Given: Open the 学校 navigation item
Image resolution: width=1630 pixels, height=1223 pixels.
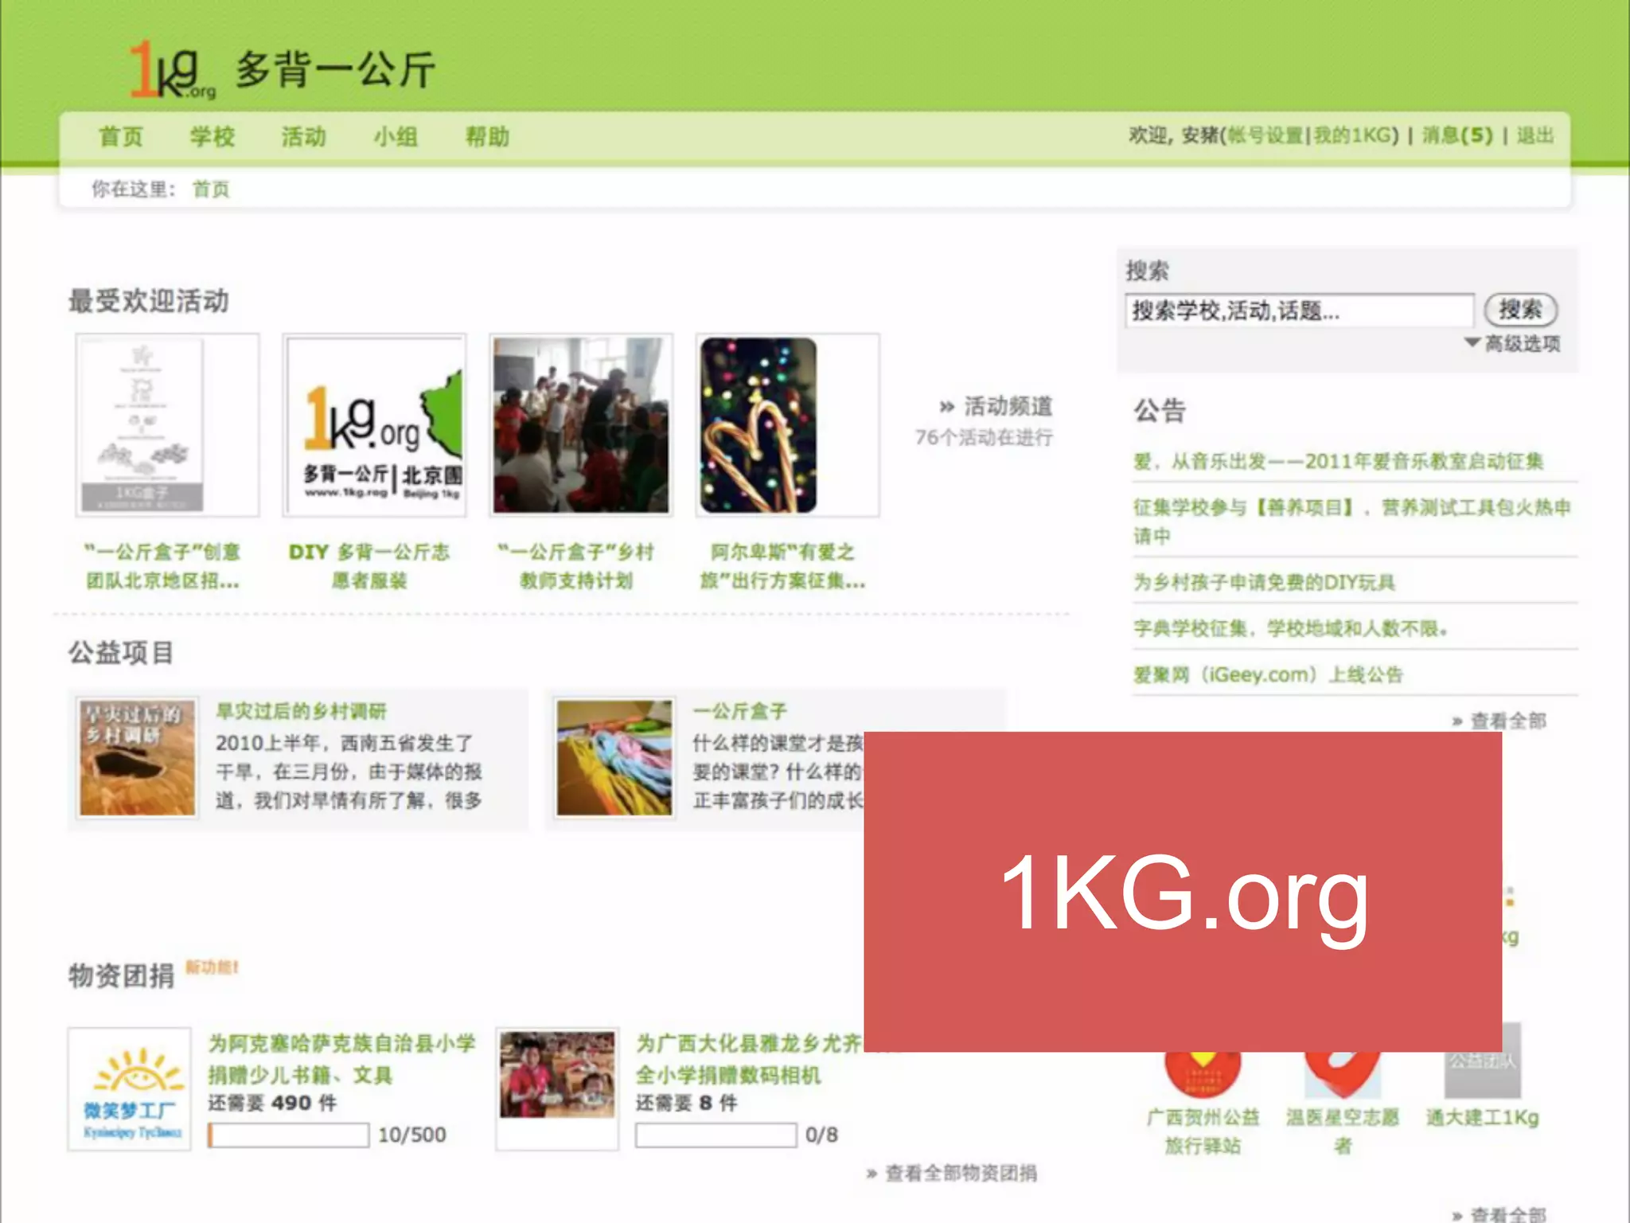Looking at the screenshot, I should pos(213,137).
